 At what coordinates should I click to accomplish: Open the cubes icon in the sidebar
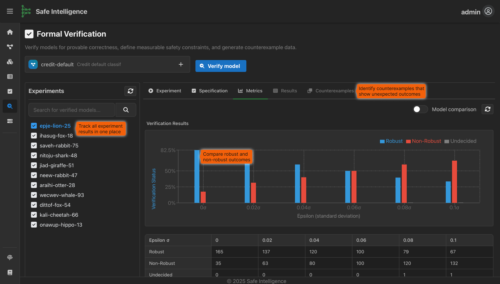(x=10, y=62)
